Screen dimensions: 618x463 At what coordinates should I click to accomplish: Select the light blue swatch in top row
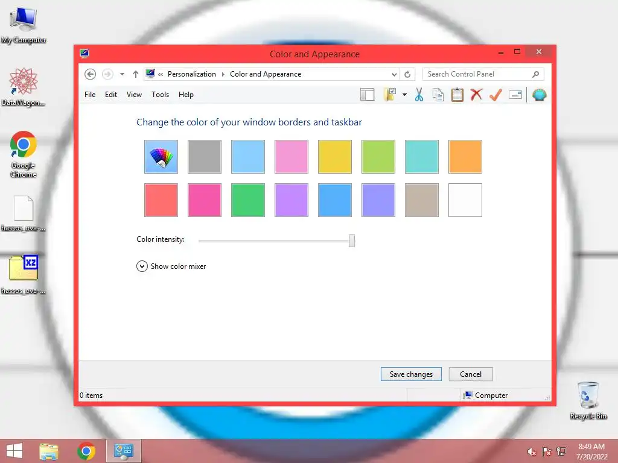click(x=248, y=157)
